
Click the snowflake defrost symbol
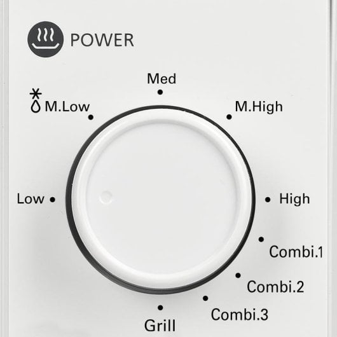coord(36,93)
